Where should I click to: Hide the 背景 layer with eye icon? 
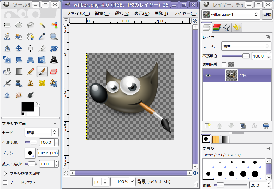pyautogui.click(x=208, y=75)
